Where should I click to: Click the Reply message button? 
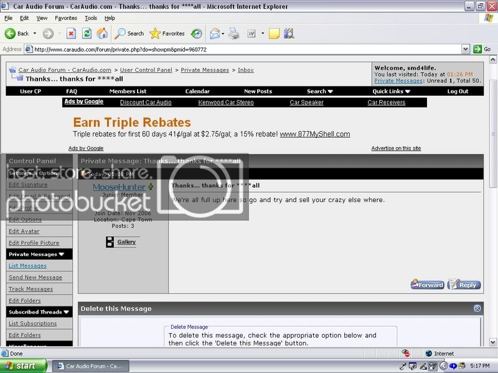tap(464, 285)
